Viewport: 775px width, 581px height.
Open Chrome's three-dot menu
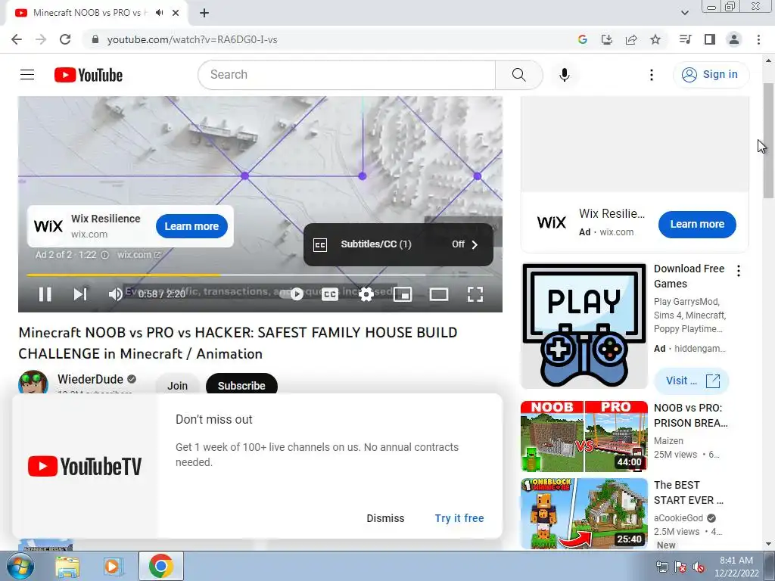[x=758, y=39]
